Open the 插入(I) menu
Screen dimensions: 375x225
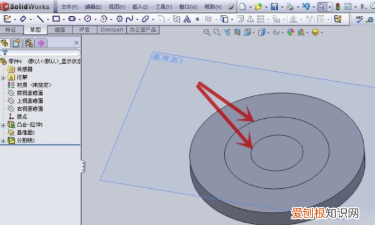point(140,7)
